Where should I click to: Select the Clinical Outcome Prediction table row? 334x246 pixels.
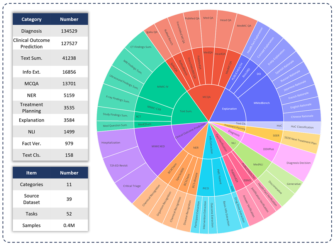[50, 43]
